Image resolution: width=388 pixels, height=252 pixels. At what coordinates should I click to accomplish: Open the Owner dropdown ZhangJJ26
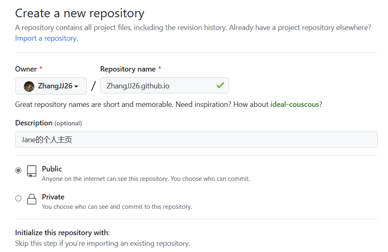51,86
